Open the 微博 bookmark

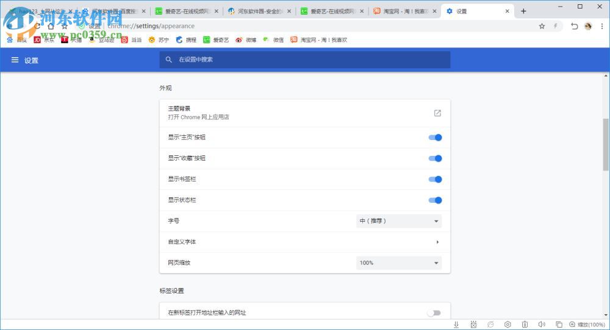(x=246, y=40)
